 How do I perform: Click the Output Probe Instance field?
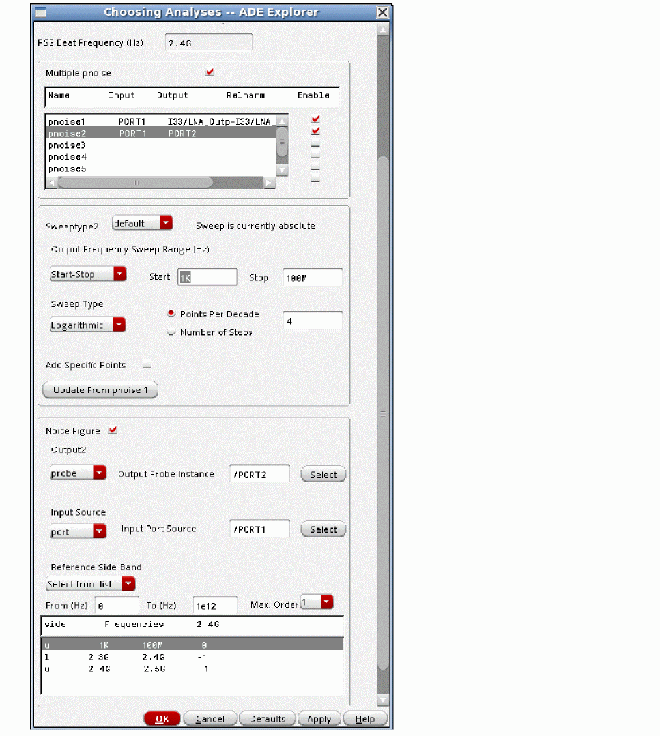259,474
